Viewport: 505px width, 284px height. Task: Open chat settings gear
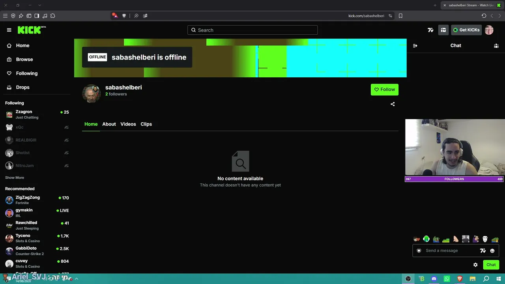[x=475, y=265]
